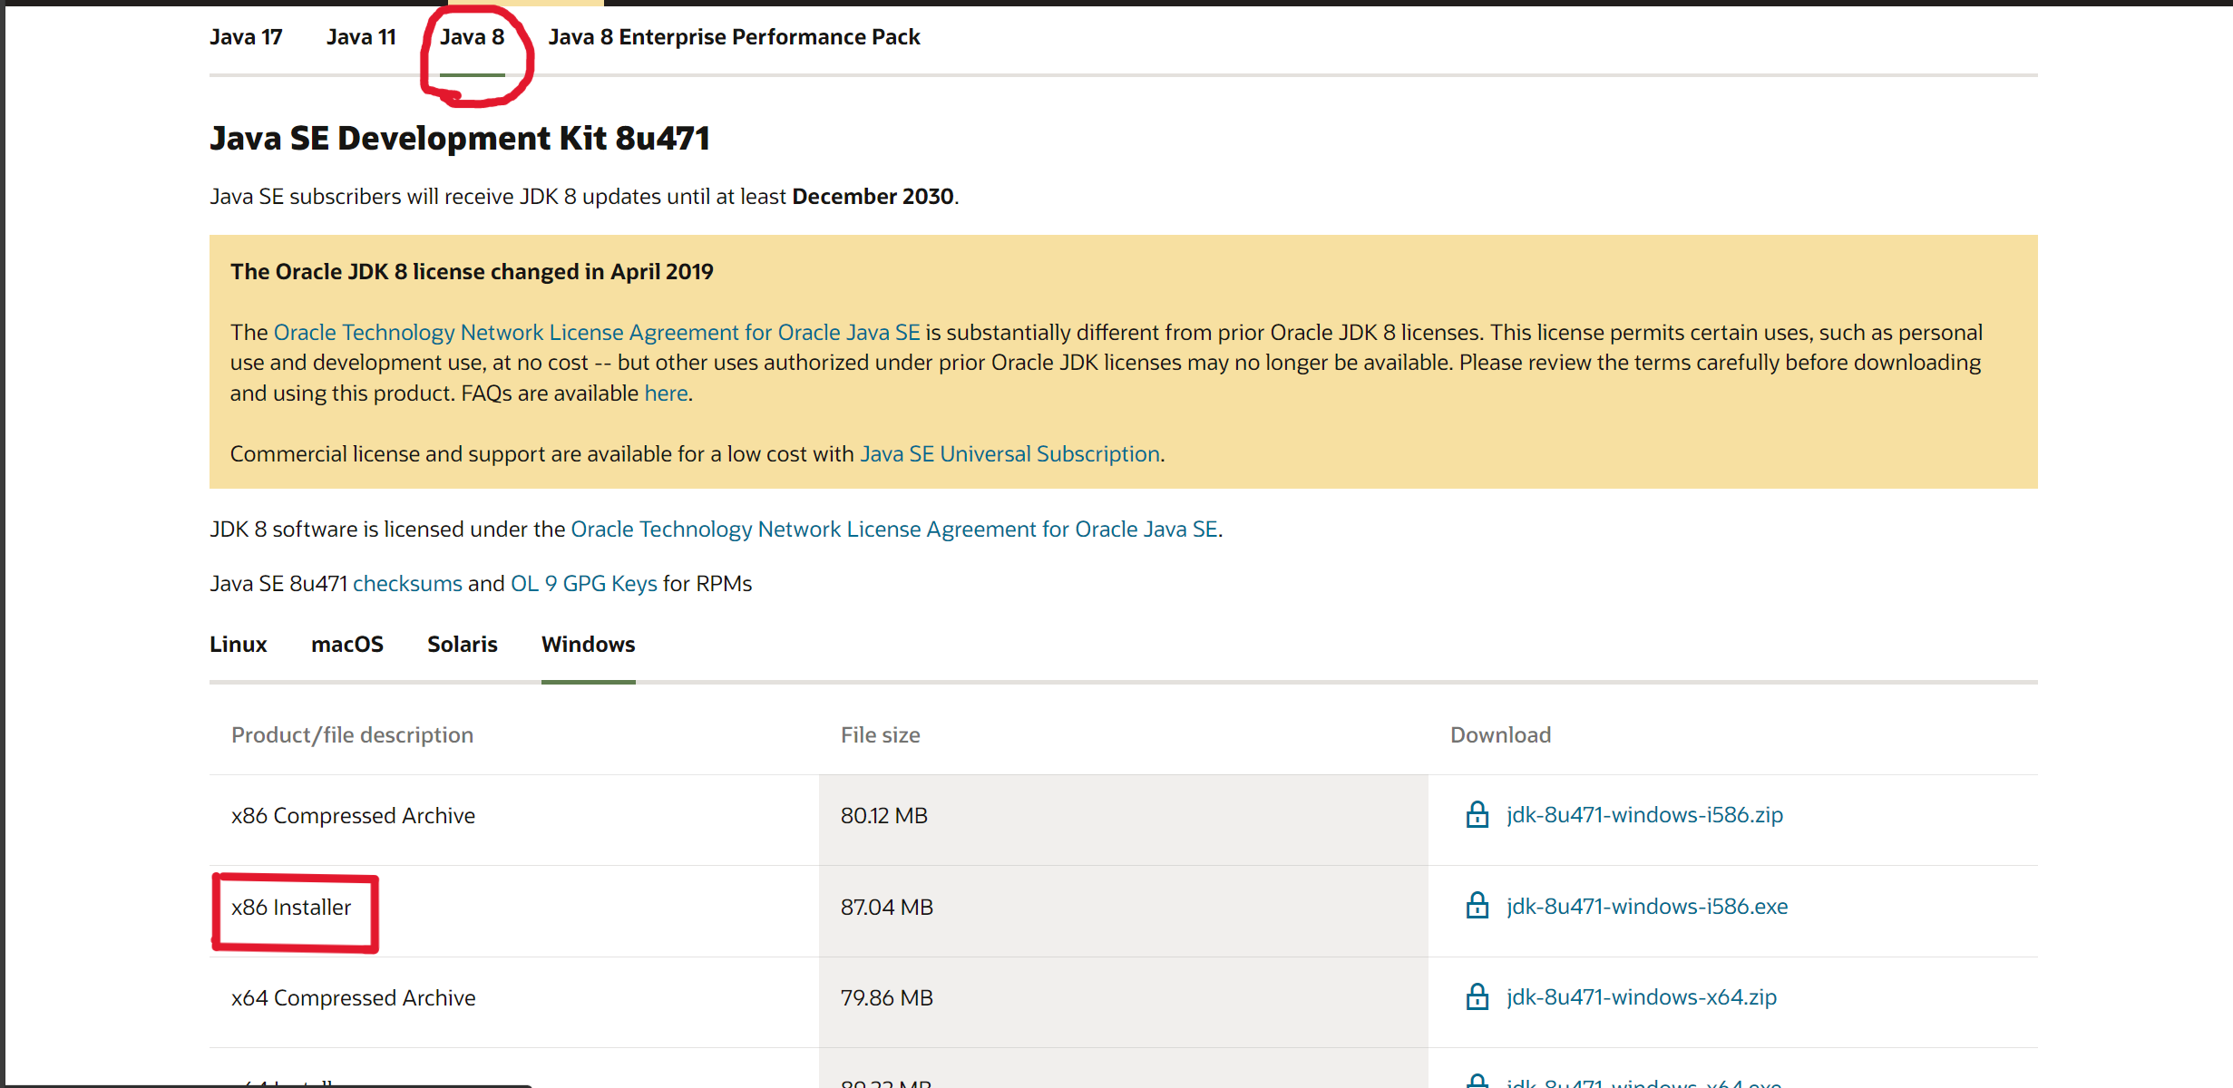Click lock icon beside jdk-8u471-windows-i586.zip
The image size is (2233, 1088).
(1477, 815)
